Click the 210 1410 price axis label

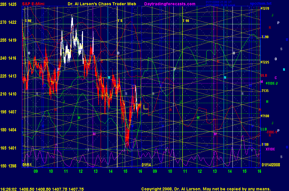pyautogui.click(x=8, y=94)
